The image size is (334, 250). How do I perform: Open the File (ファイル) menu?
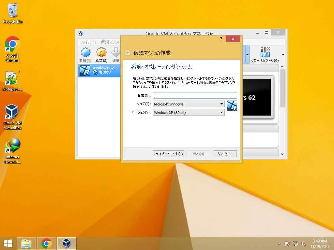(88, 42)
